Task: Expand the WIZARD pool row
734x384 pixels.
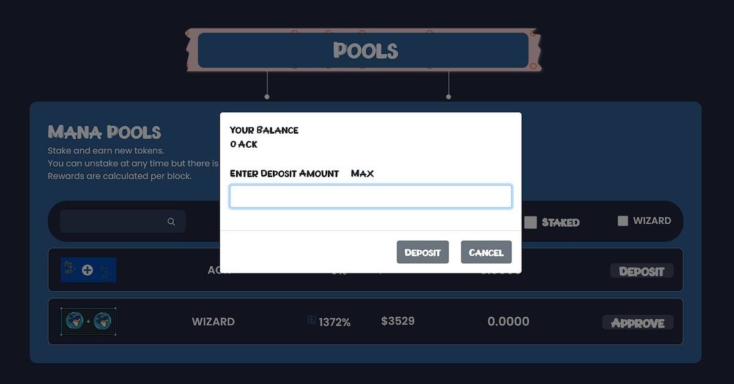Action: tap(575, 321)
